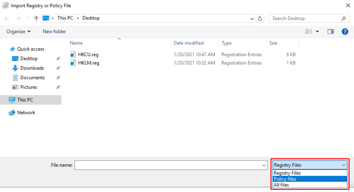Open the Organize dropdown menu
The height and width of the screenshot is (192, 354).
18,31
